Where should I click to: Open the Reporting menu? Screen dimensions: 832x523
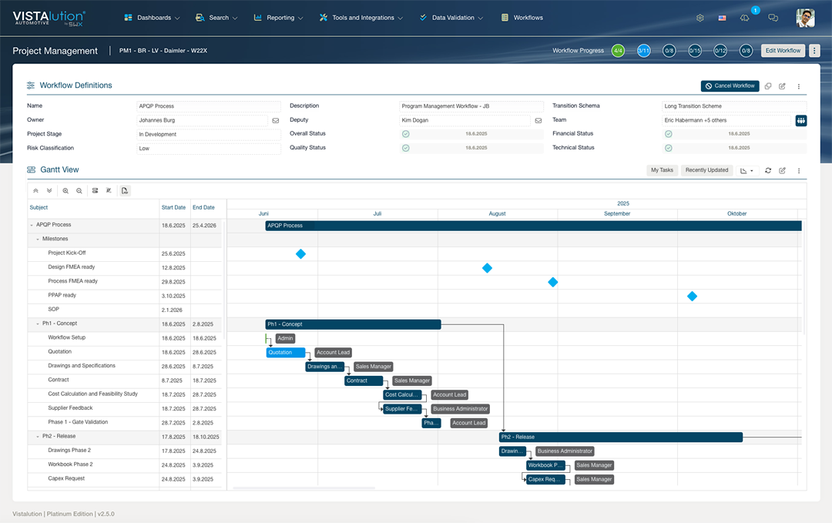278,18
